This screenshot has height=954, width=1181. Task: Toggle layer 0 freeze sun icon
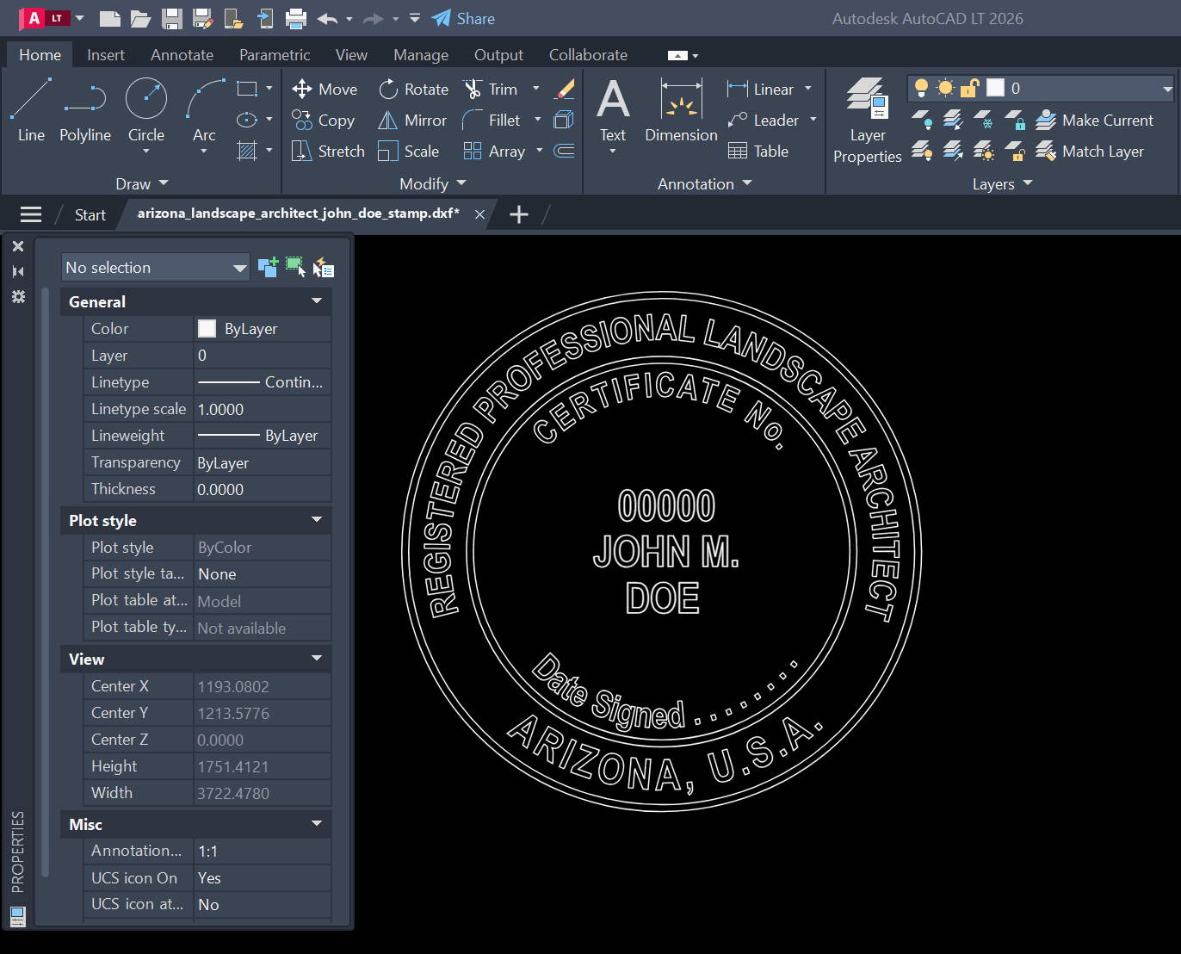[x=945, y=88]
